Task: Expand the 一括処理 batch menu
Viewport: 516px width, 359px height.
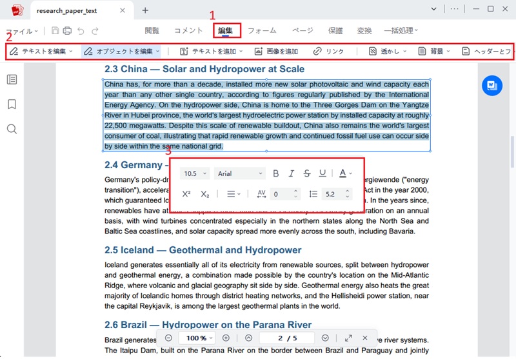Action: 401,30
